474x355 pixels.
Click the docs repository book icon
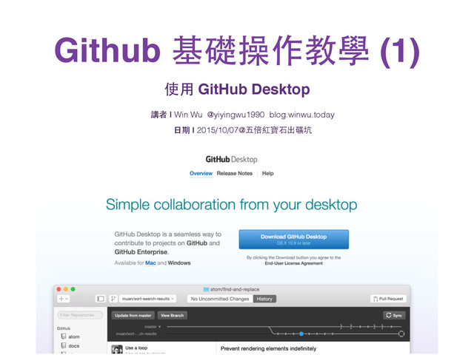coord(64,345)
